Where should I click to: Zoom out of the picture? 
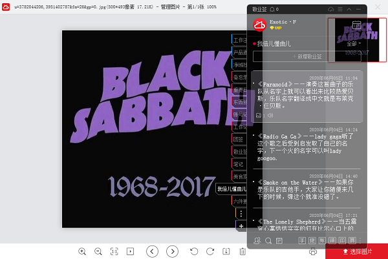pos(98,252)
